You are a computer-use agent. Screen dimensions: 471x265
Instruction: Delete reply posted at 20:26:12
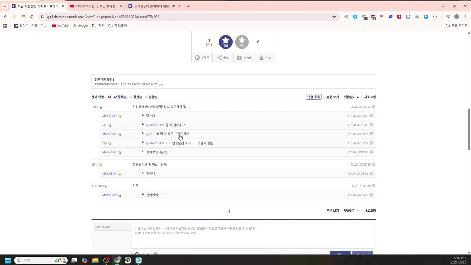point(371,174)
